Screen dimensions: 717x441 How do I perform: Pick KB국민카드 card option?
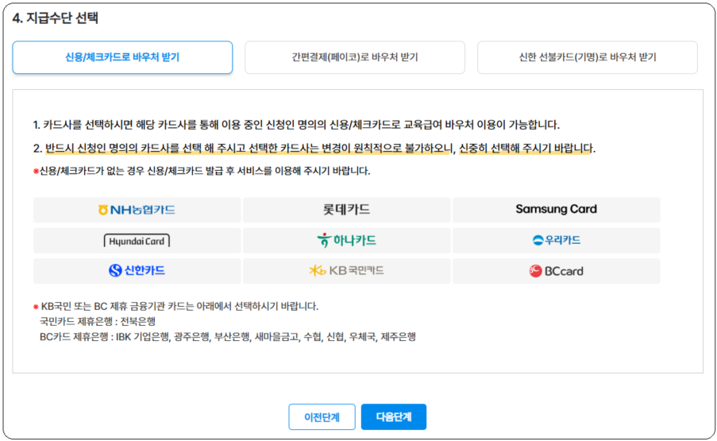coord(347,271)
